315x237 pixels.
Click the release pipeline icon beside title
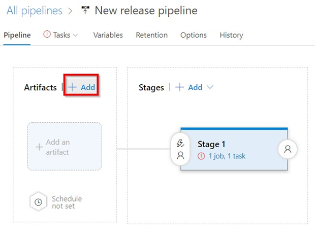(85, 11)
